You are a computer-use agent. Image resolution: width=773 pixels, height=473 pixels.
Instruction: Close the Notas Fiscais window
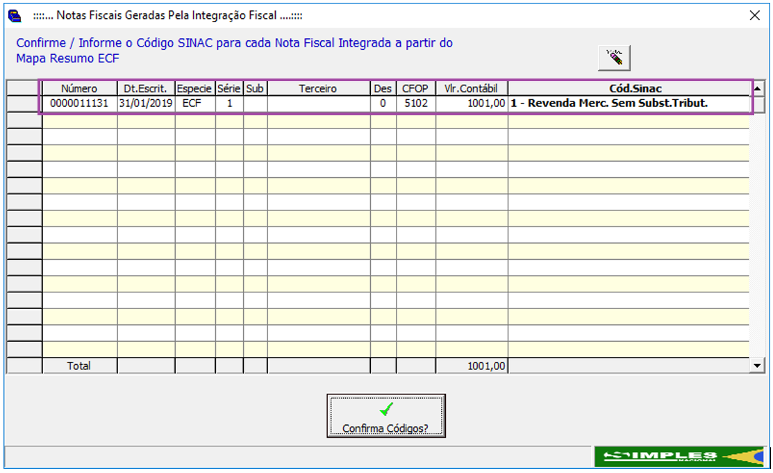point(755,15)
